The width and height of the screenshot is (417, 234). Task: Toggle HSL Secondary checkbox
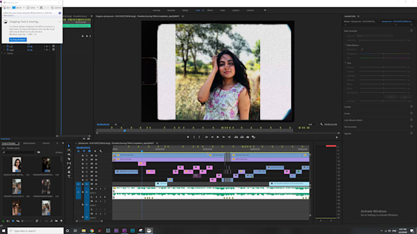click(411, 126)
